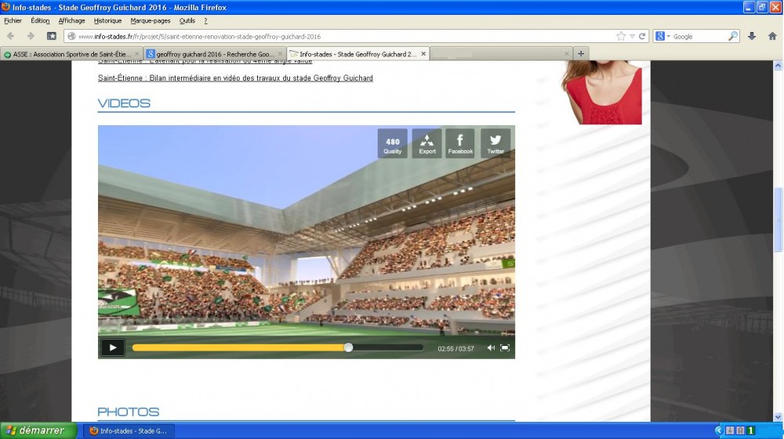Click the green '1' tray icon
The width and height of the screenshot is (784, 439).
[751, 430]
